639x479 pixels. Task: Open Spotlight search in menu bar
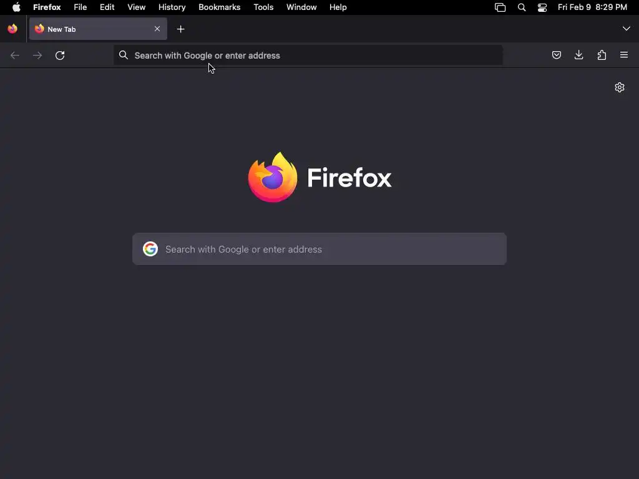coord(522,7)
